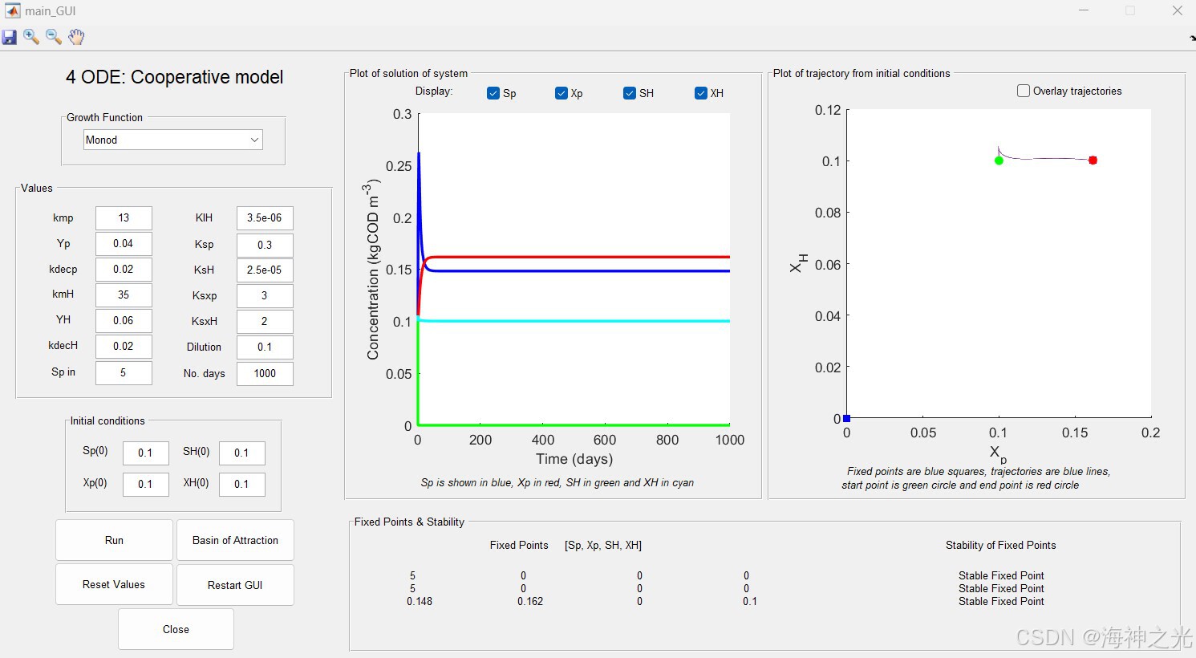Click the Dilution value field

[265, 347]
